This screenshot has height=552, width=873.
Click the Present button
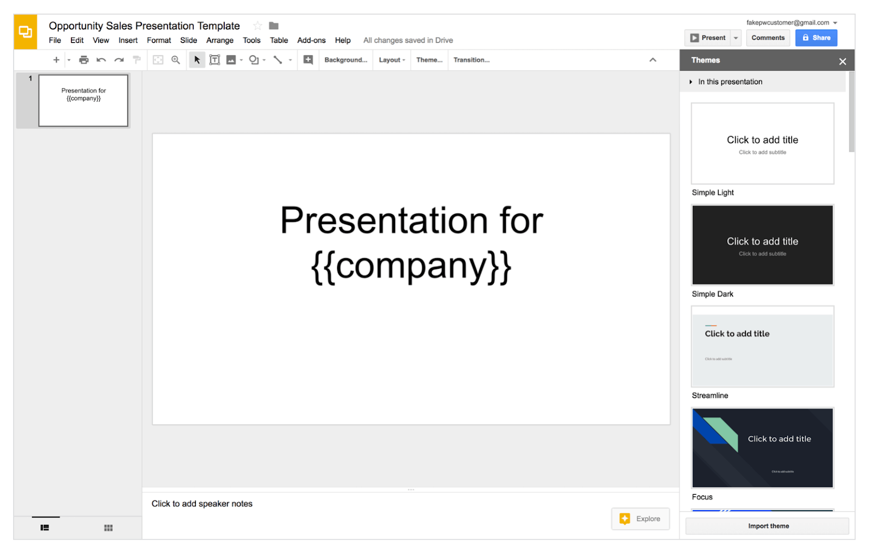pos(708,38)
